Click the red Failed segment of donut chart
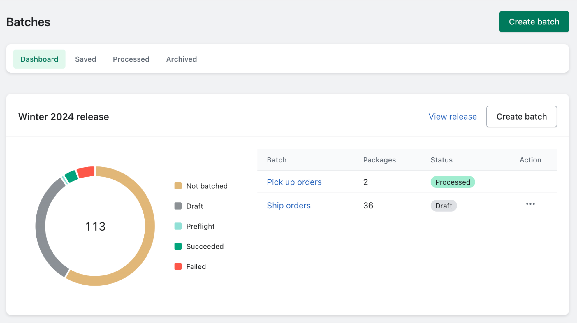 click(x=86, y=172)
